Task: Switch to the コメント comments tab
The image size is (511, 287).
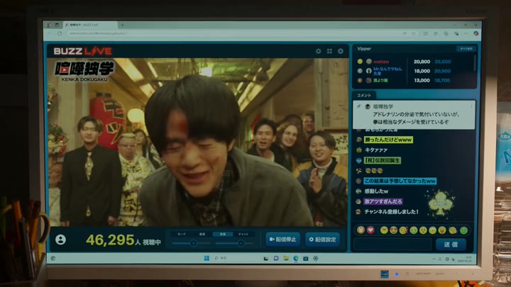Action: point(364,95)
